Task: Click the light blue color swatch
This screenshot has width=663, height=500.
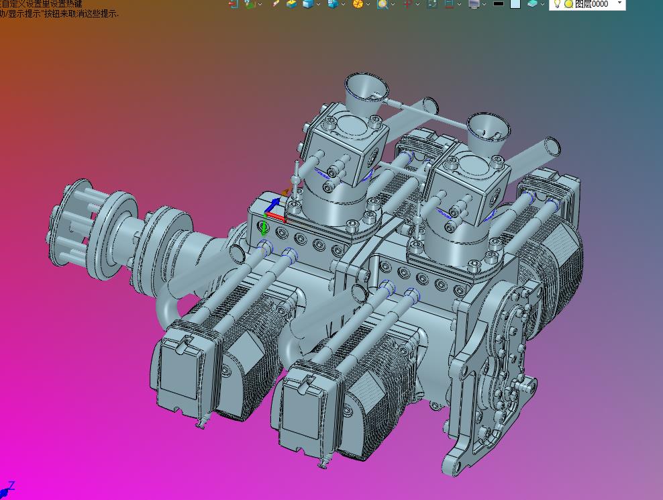Action: (x=515, y=3)
